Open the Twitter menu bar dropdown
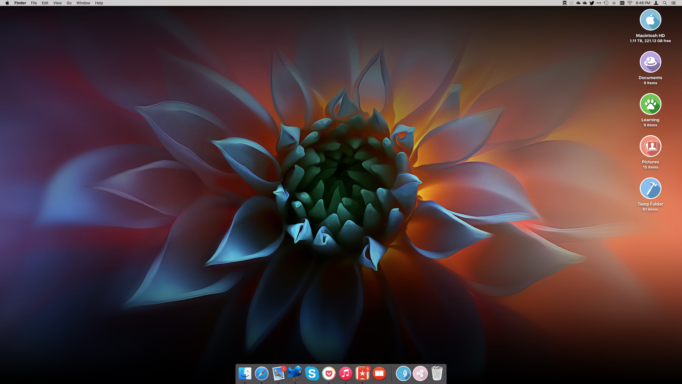 [592, 3]
